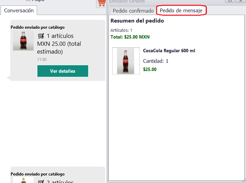The width and height of the screenshot is (246, 183).
Task: Click the orange shopping cart icon
Action: click(x=102, y=3)
